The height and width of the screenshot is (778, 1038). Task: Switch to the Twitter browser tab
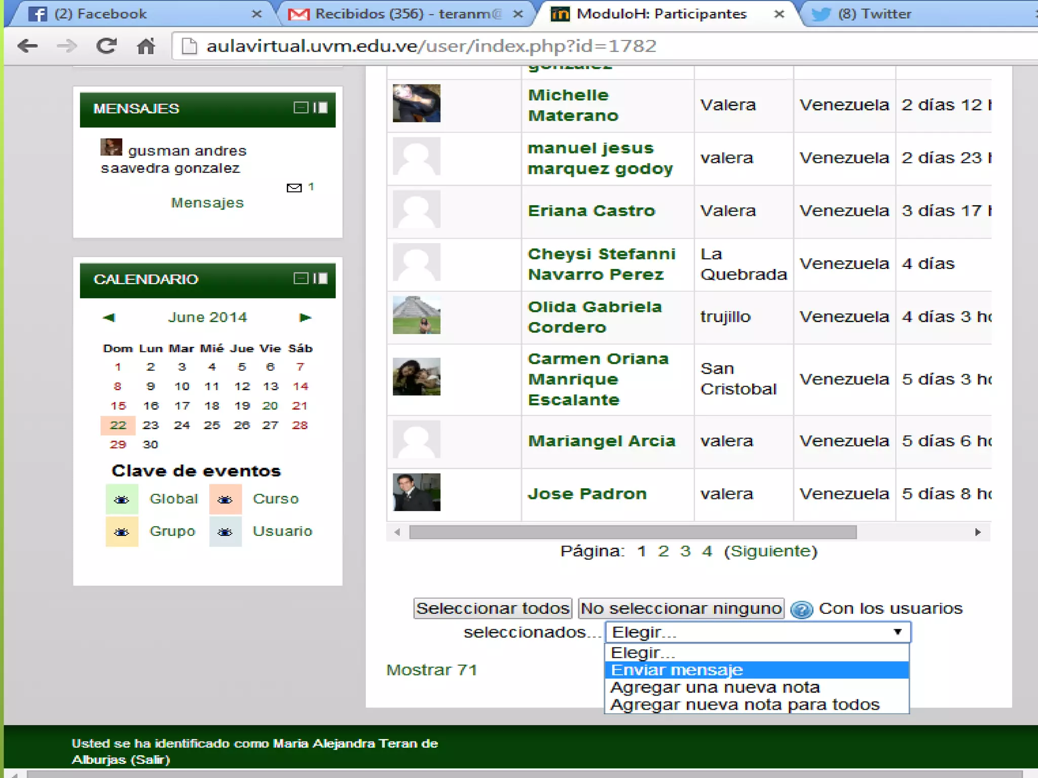click(x=874, y=14)
